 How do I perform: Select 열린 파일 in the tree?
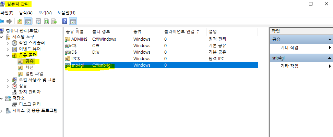click(x=34, y=74)
